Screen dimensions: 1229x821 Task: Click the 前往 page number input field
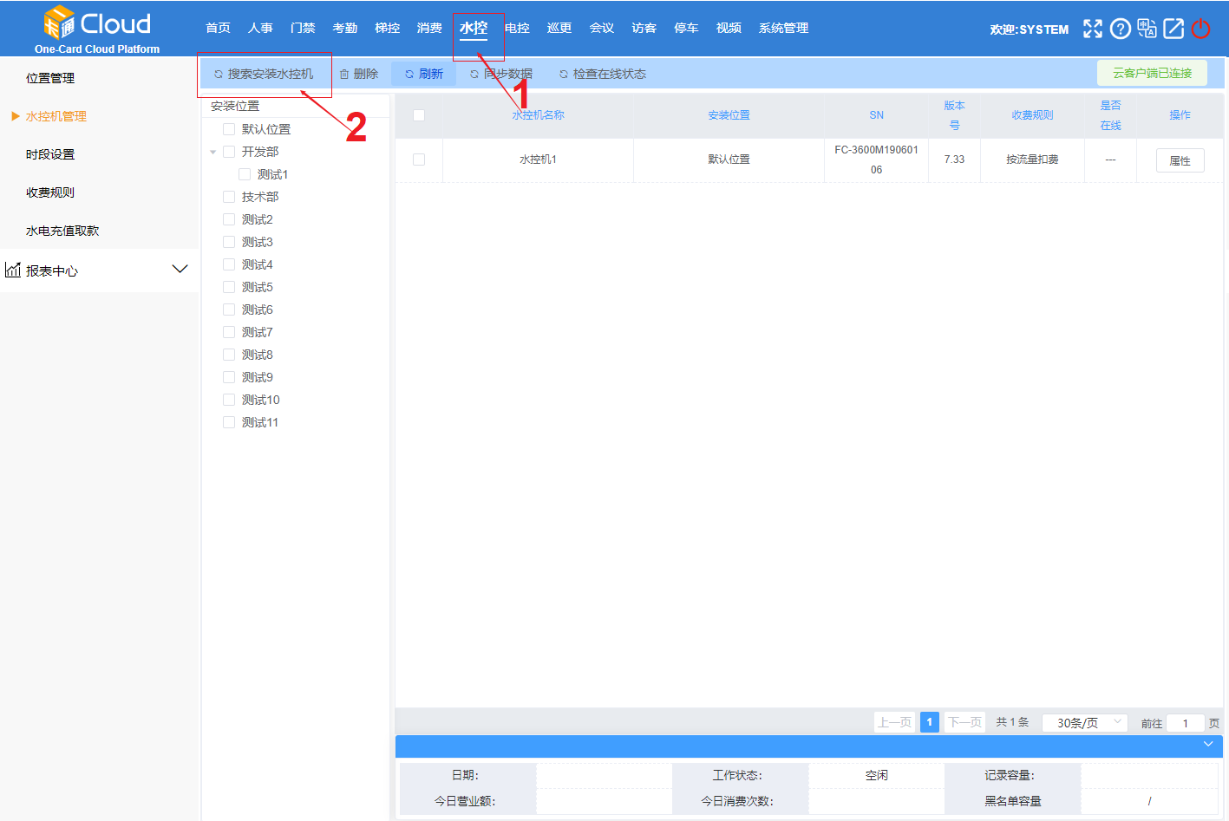point(1185,723)
